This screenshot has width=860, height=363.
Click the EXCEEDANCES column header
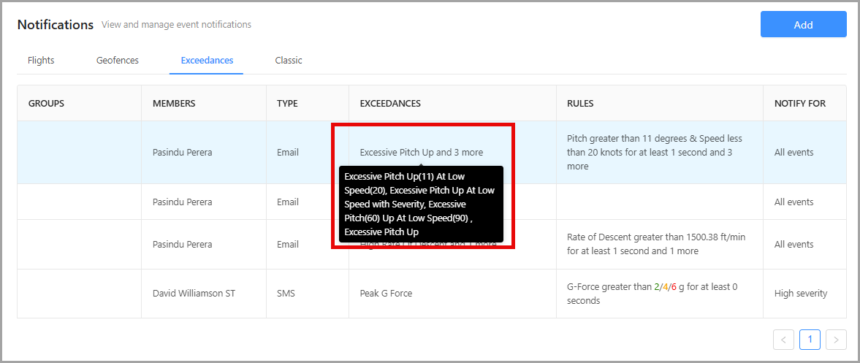(x=390, y=104)
